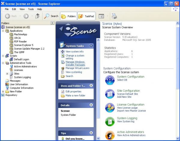
Task: Toggle the TaskPad view button
Action: pyautogui.click(x=86, y=16)
